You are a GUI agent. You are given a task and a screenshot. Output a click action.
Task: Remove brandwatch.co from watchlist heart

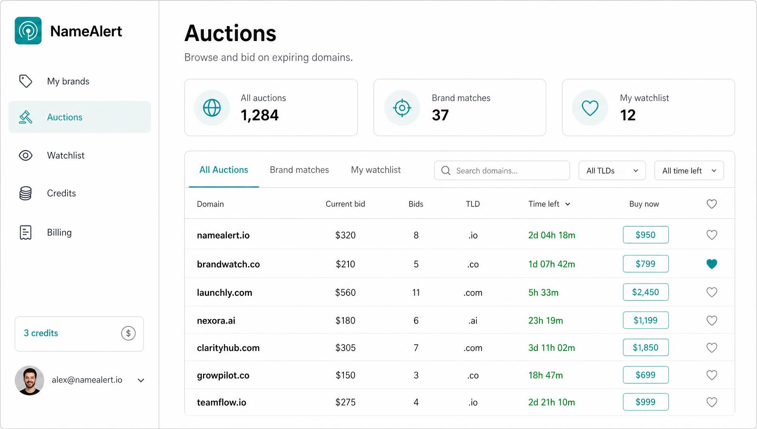click(x=712, y=264)
